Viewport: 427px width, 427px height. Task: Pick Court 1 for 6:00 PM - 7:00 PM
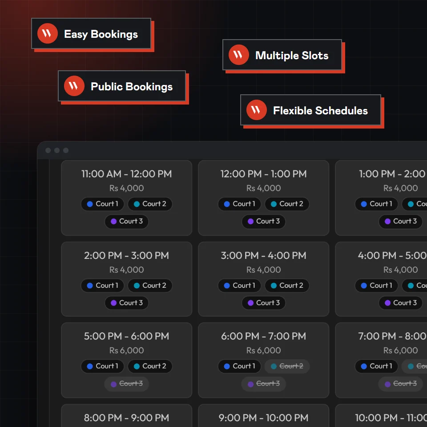pos(239,366)
